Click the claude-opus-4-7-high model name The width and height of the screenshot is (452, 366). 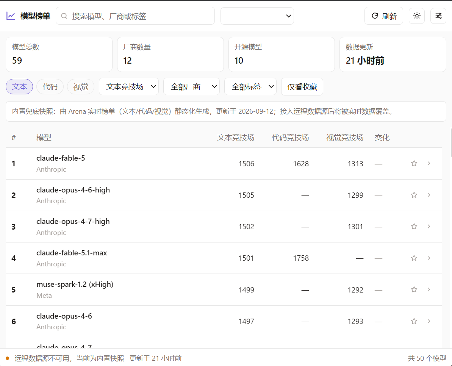tap(73, 221)
